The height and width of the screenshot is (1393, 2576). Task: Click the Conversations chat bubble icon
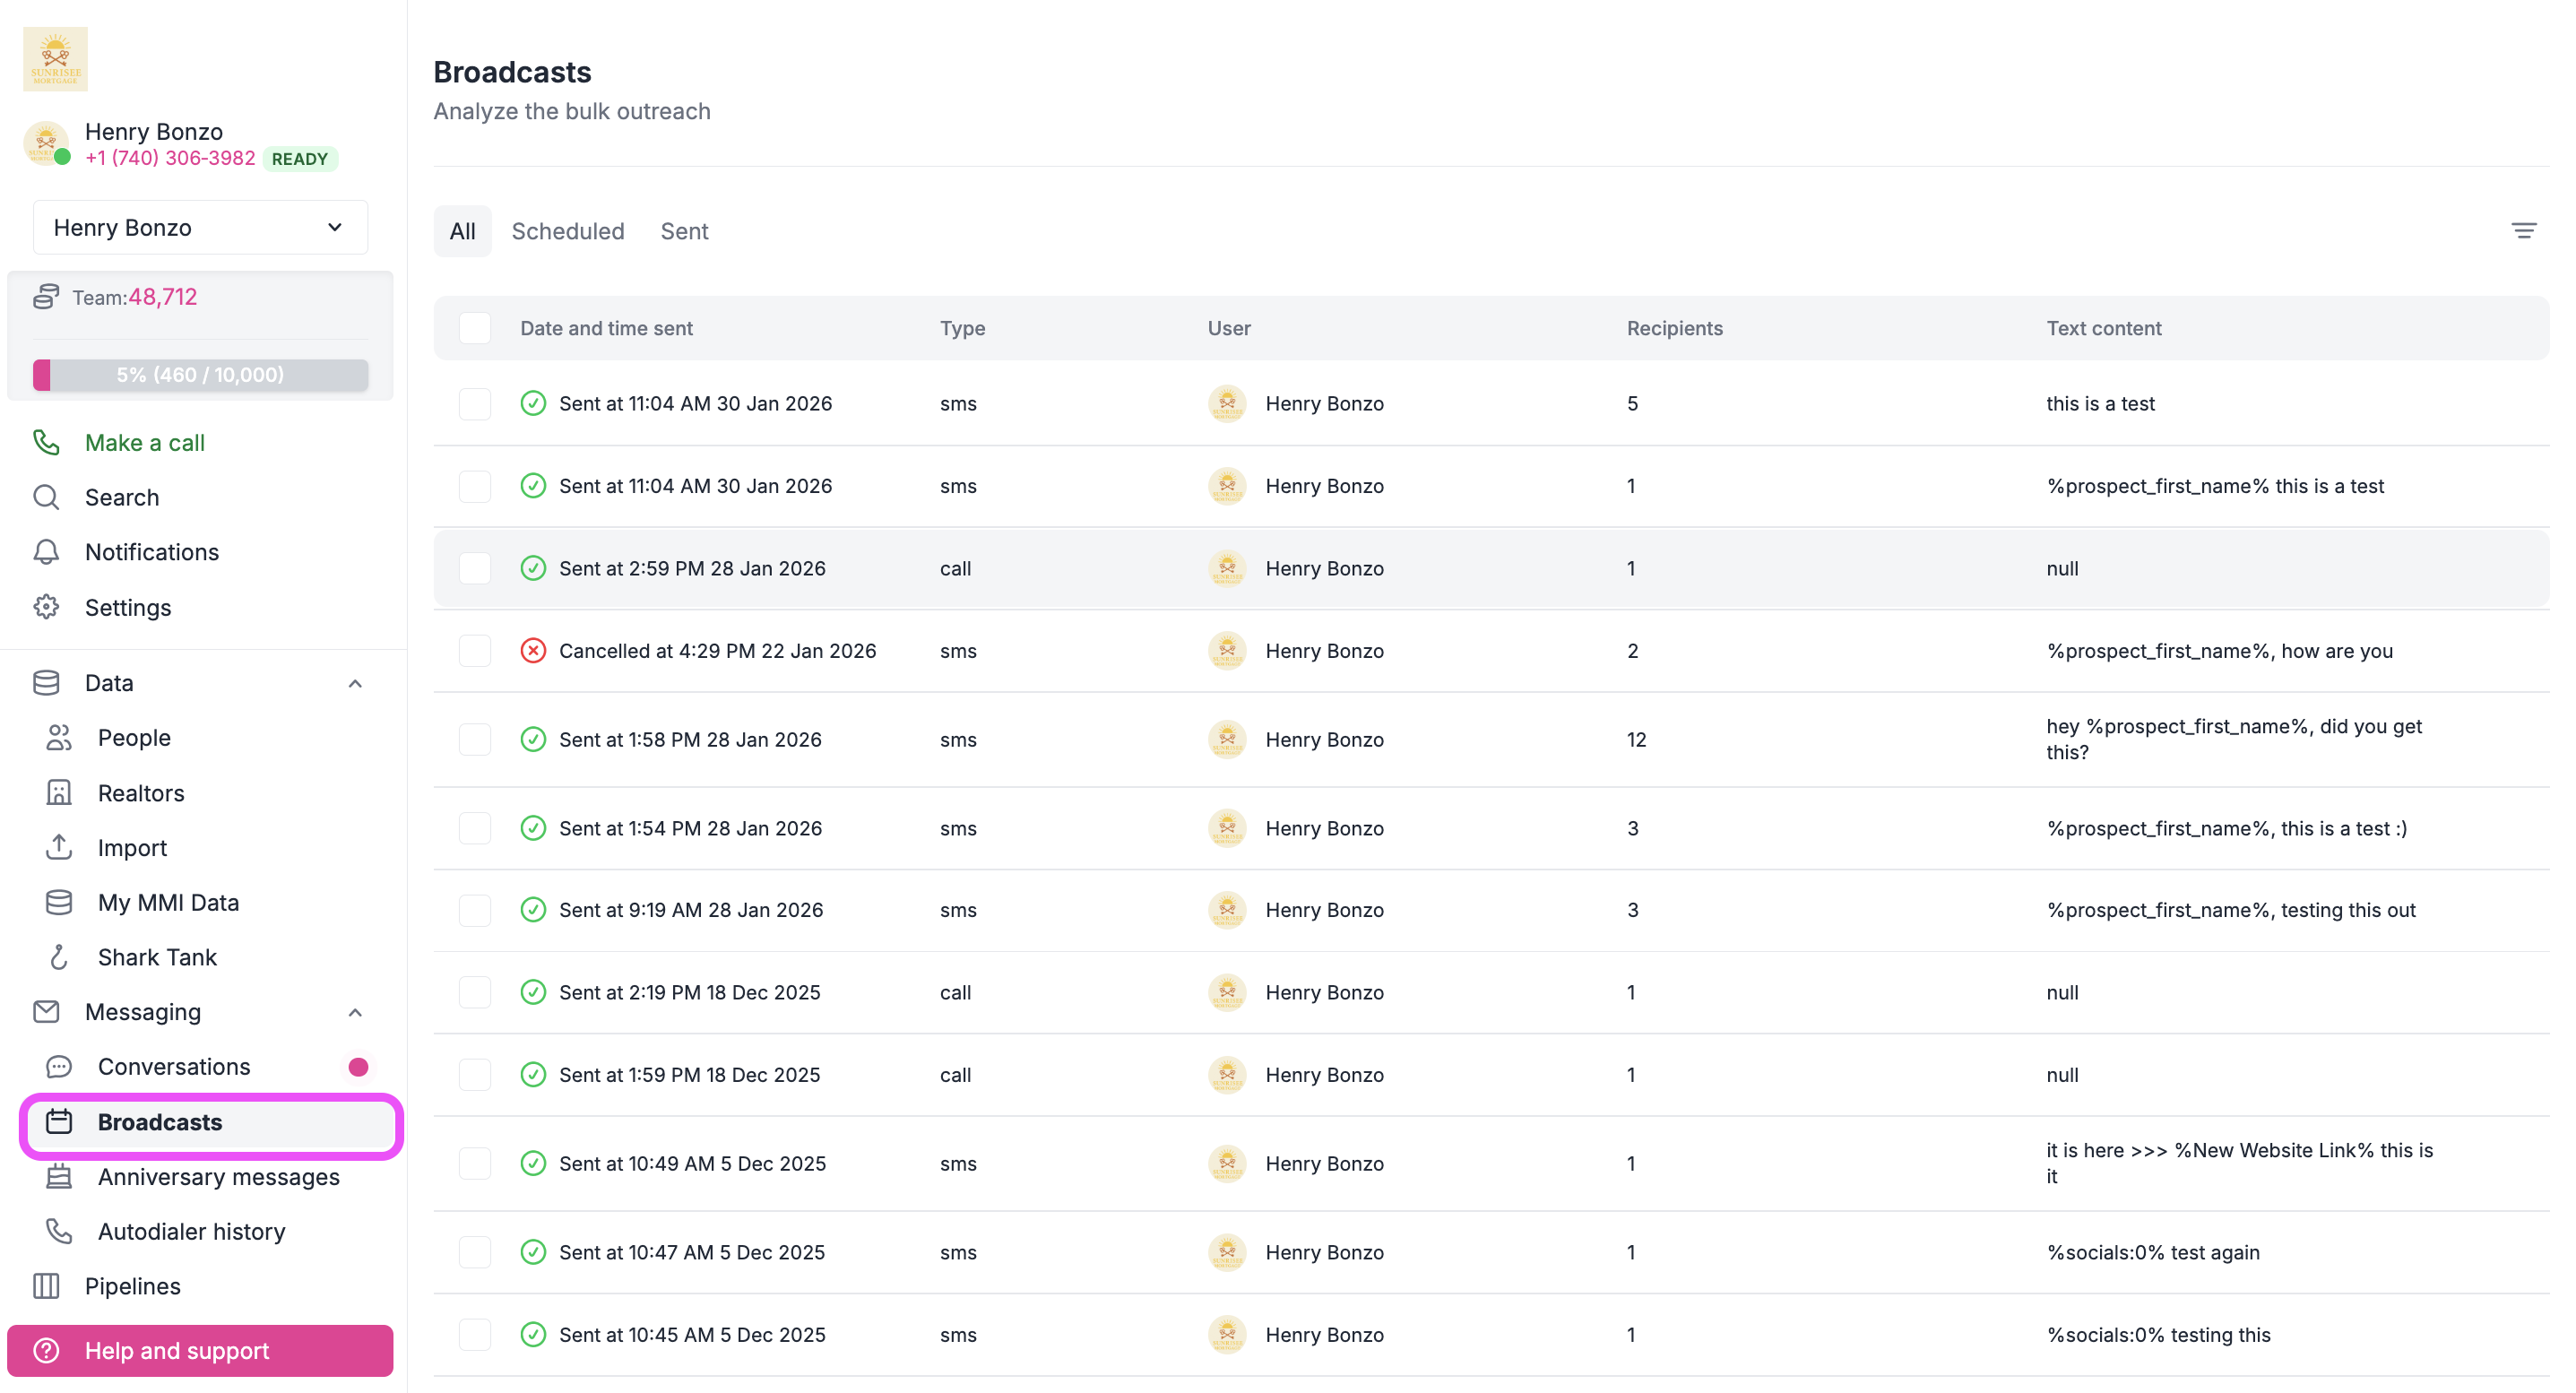click(x=59, y=1067)
